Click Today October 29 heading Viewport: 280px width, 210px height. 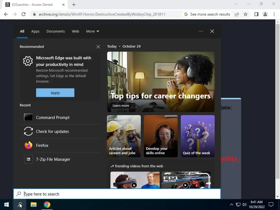point(124,46)
